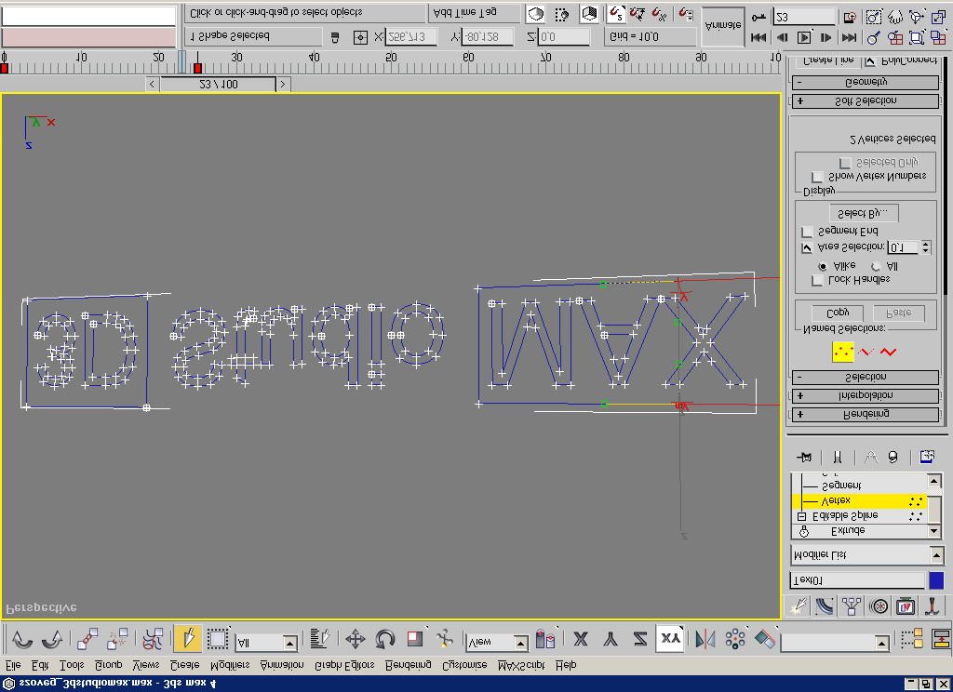Click the Arc Rotate viewport icon
Image resolution: width=953 pixels, height=692 pixels.
[917, 17]
